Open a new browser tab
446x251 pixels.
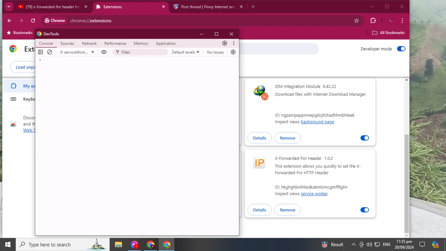tap(253, 7)
